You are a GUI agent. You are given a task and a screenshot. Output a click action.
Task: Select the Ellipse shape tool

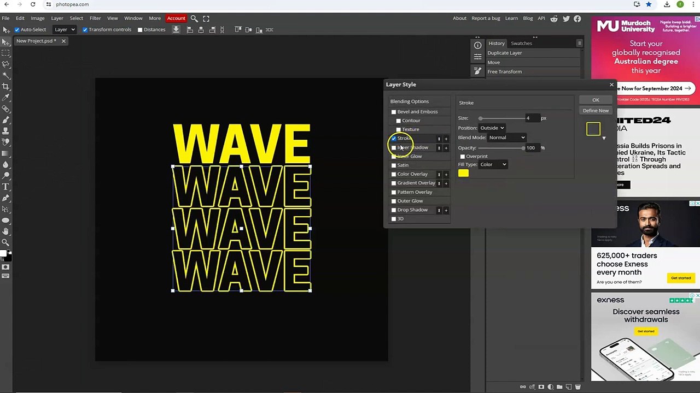(x=5, y=221)
